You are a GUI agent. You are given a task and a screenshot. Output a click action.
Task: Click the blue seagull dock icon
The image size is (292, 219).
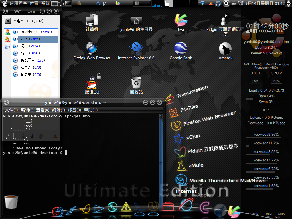tap(71, 210)
